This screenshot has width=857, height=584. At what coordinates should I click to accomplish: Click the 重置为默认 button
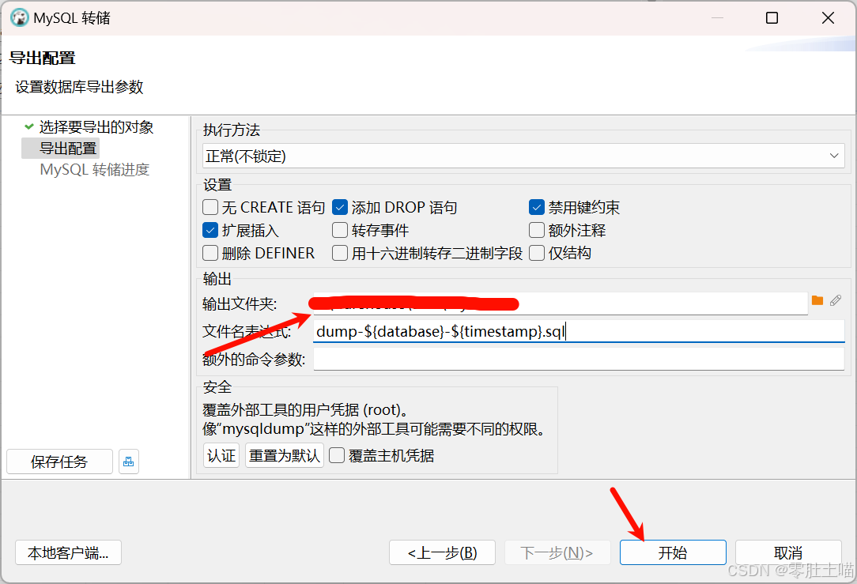tap(284, 456)
